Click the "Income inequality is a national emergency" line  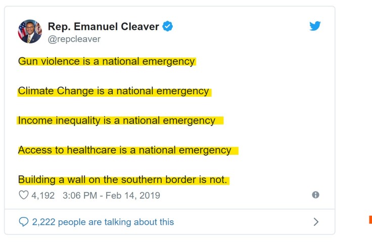click(x=116, y=120)
